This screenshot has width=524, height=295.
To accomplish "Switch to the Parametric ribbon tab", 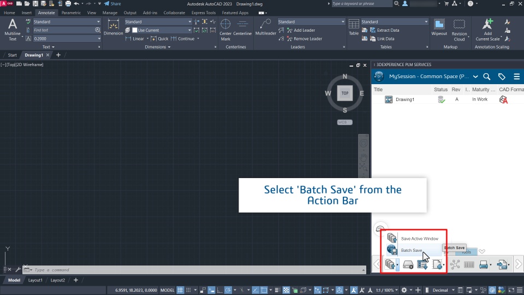I will [x=71, y=13].
